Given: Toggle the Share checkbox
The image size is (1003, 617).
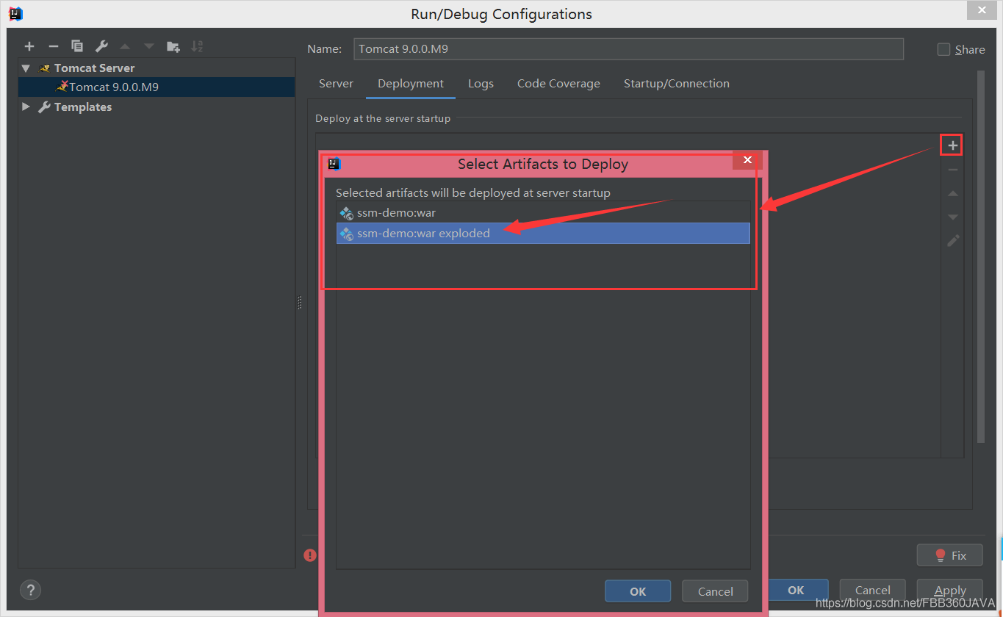Looking at the screenshot, I should 944,49.
